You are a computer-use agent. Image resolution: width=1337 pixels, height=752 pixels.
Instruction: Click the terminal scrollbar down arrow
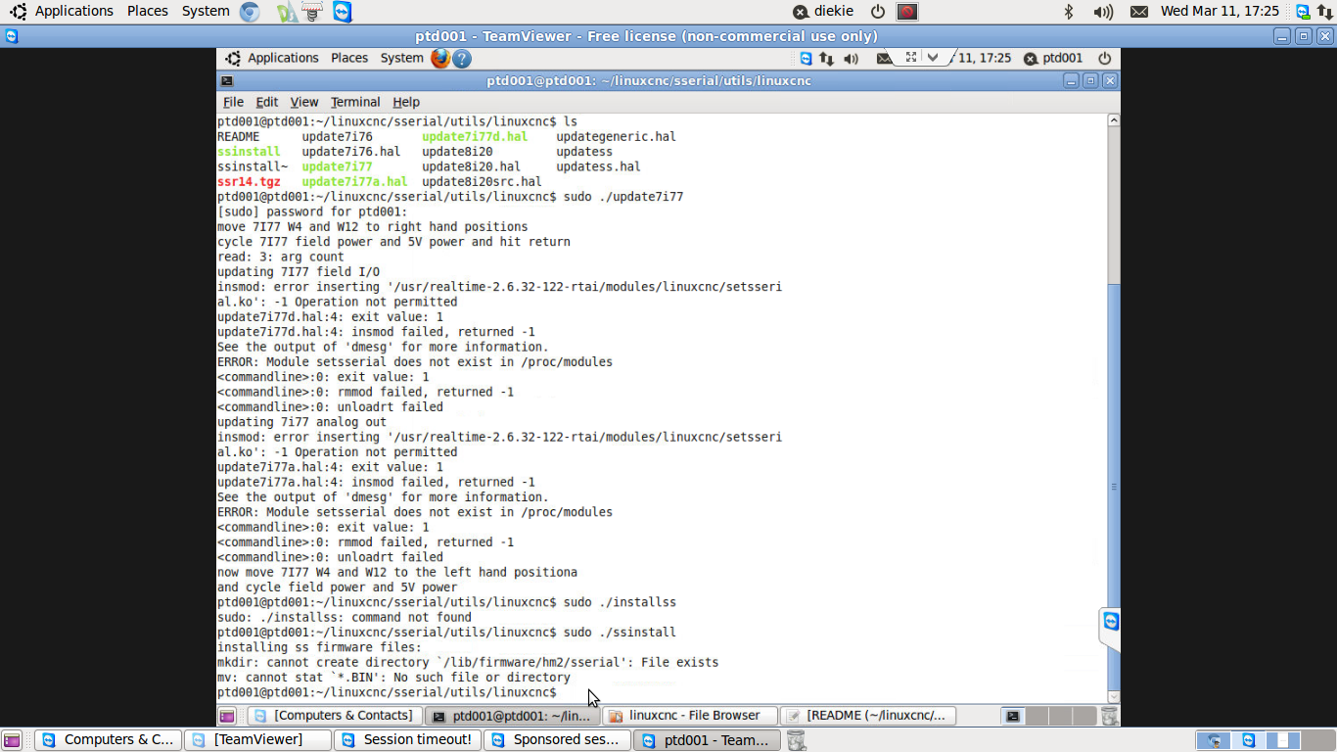1113,696
